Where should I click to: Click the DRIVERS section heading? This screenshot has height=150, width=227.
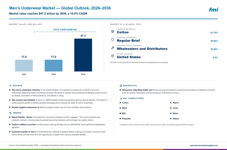[17, 86]
